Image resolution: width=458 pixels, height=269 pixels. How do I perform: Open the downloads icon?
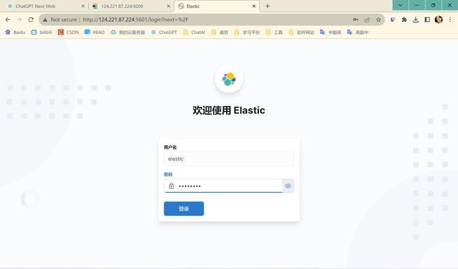tap(415, 19)
